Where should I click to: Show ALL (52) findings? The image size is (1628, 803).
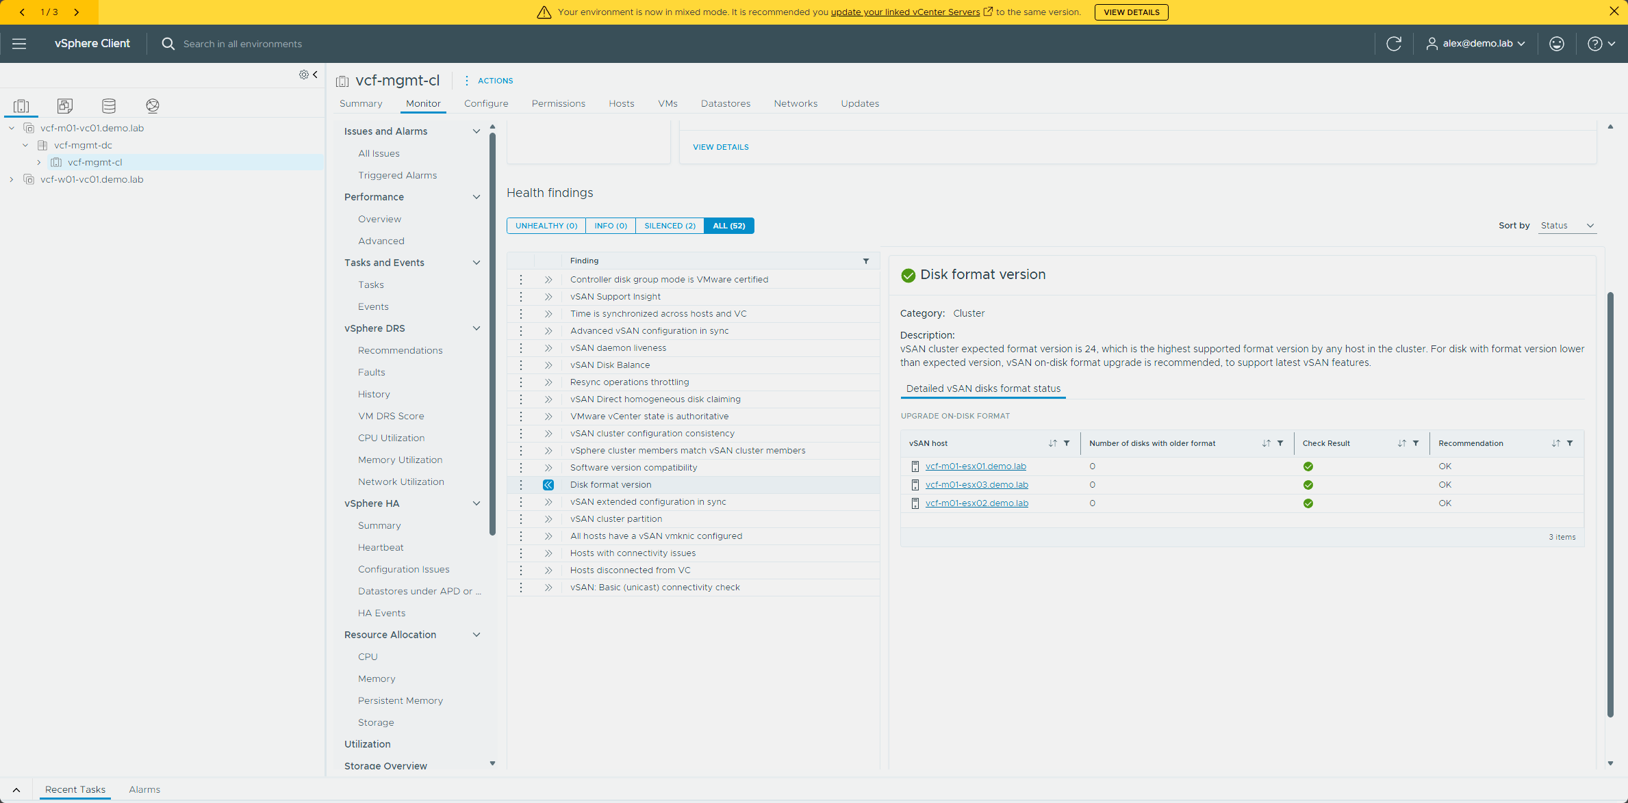[x=729, y=226]
